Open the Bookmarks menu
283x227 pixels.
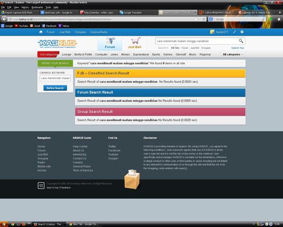coord(37,7)
